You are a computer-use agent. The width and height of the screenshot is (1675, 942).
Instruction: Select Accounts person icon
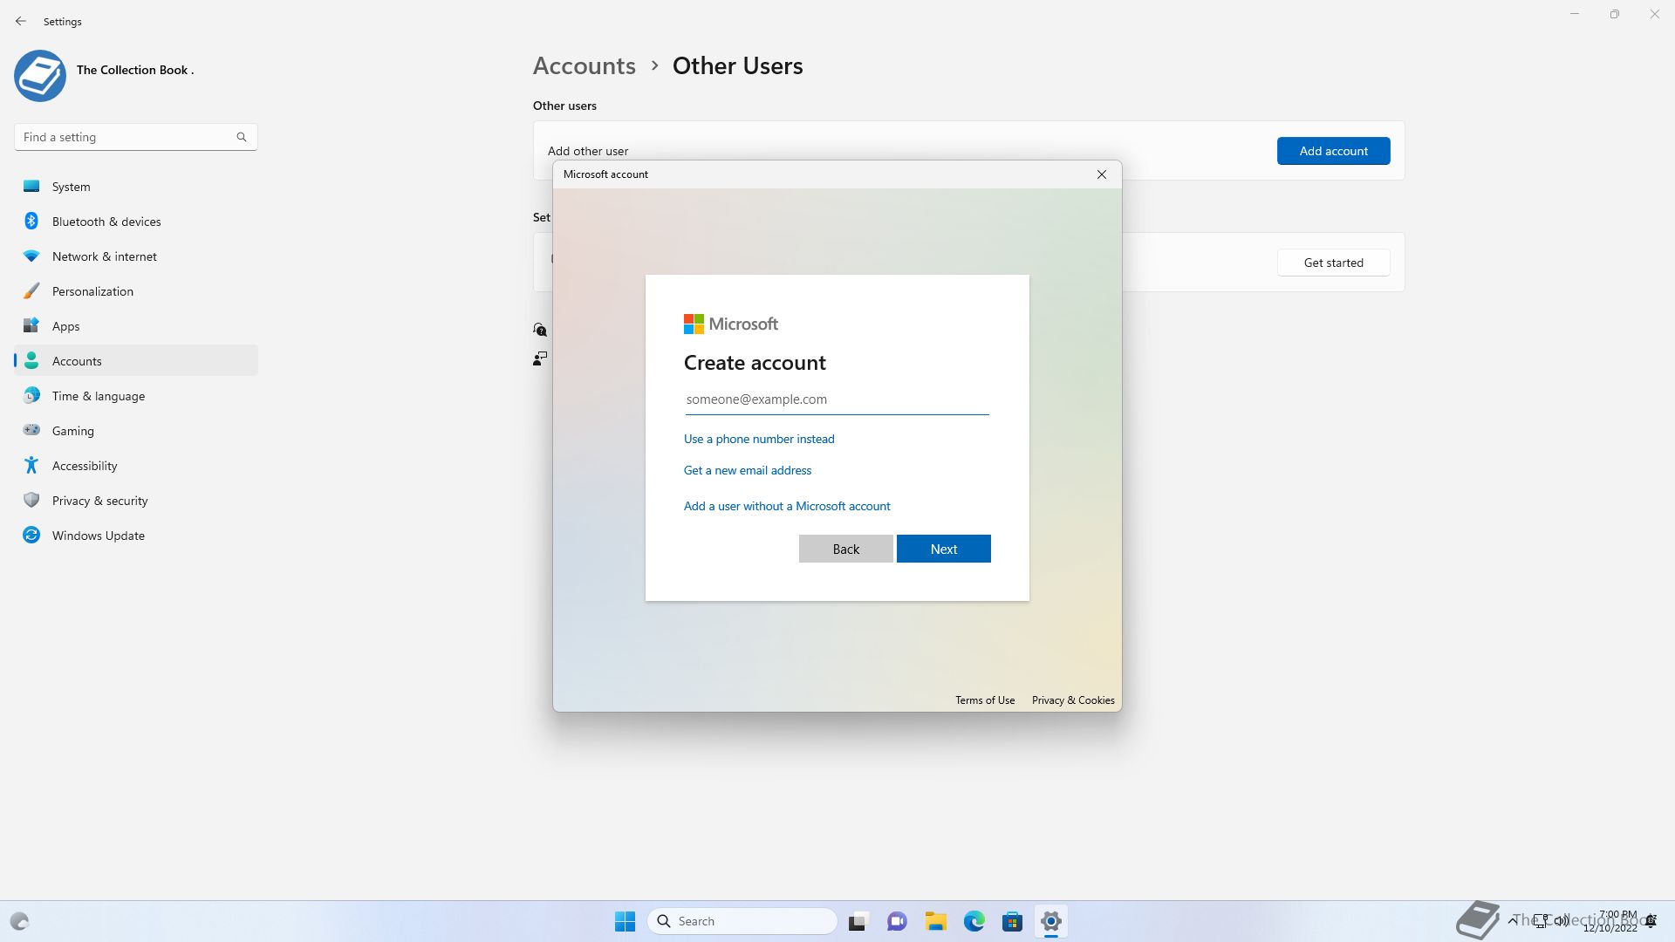tap(31, 361)
